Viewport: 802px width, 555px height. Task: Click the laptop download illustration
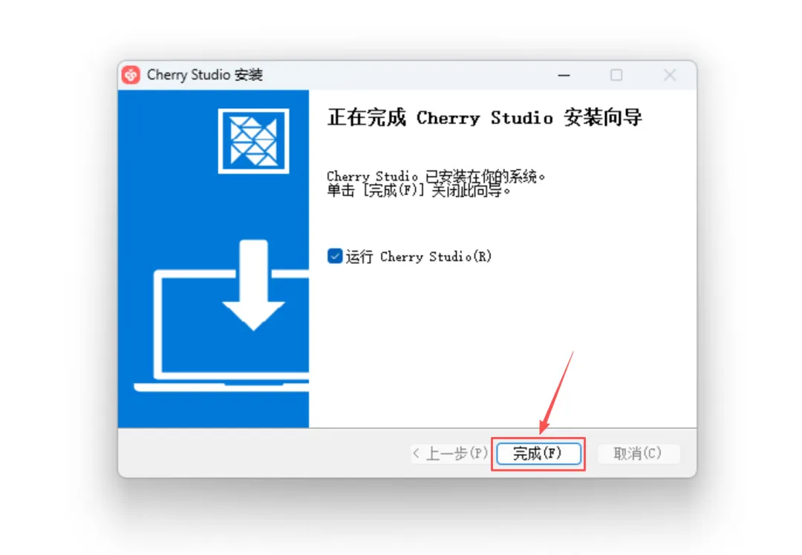click(x=222, y=315)
